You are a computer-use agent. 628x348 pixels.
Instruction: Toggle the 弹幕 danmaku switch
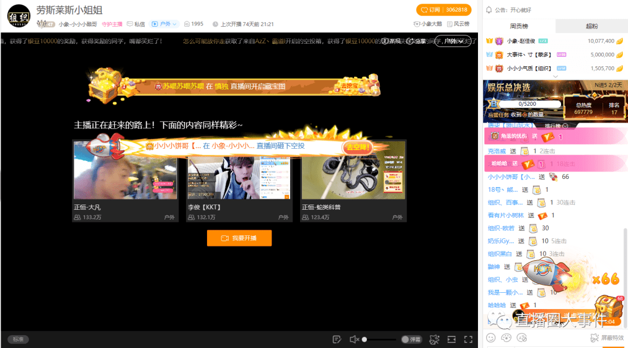click(x=411, y=340)
